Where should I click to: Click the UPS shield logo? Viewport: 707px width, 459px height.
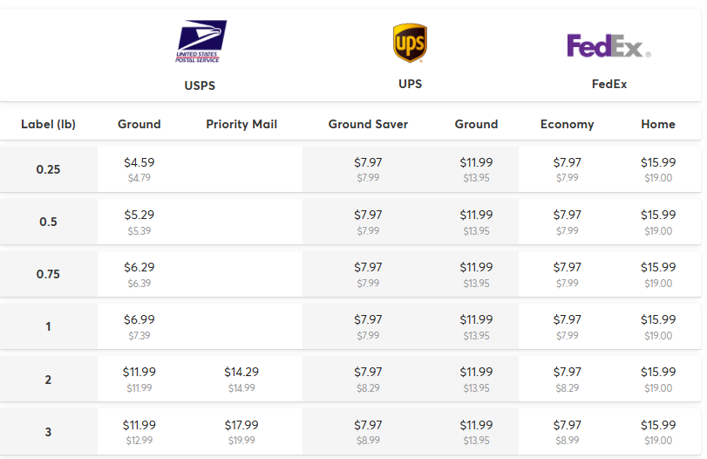click(410, 43)
